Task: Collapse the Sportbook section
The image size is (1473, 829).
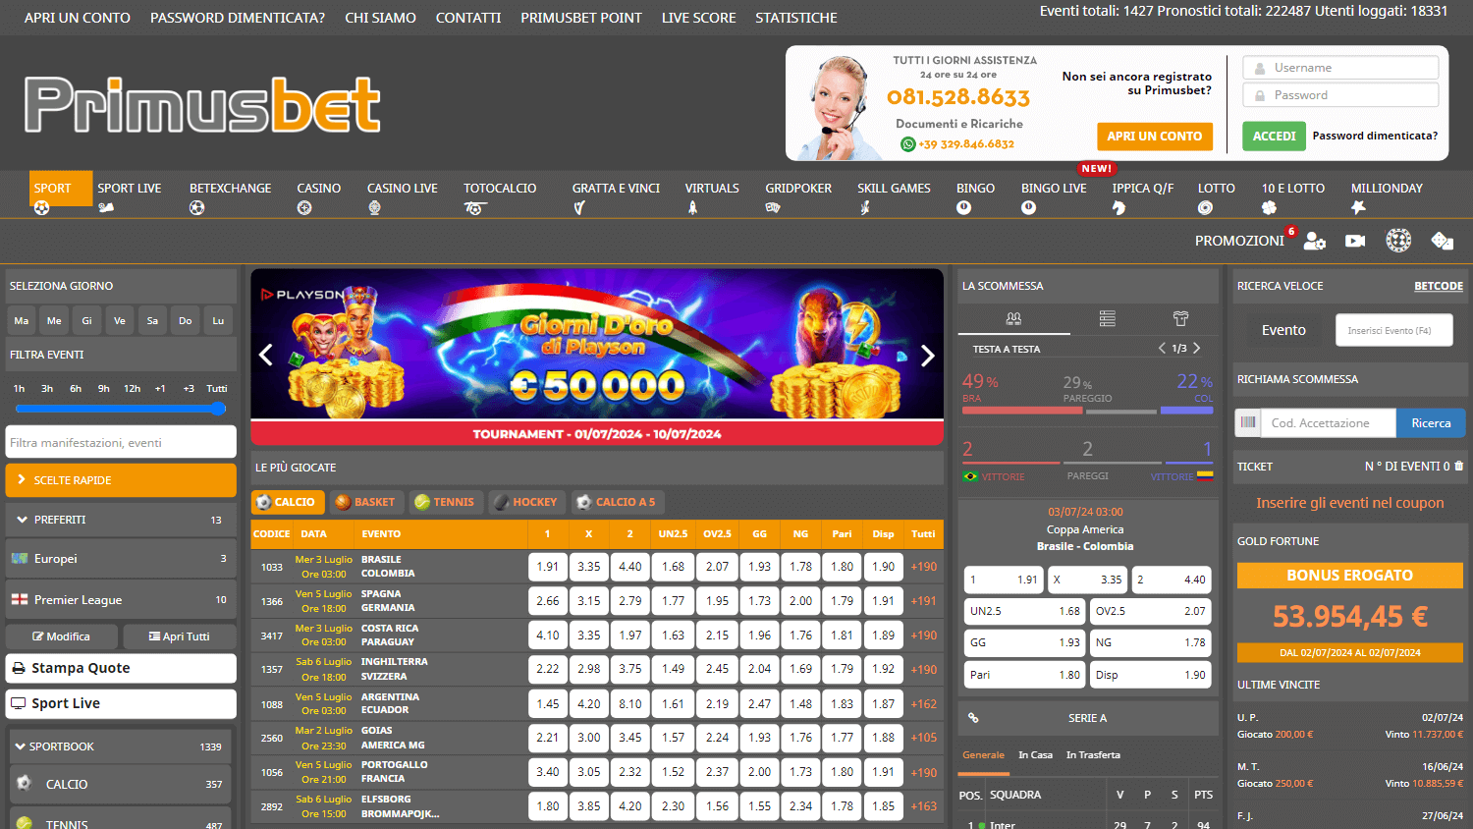Action: coord(121,746)
